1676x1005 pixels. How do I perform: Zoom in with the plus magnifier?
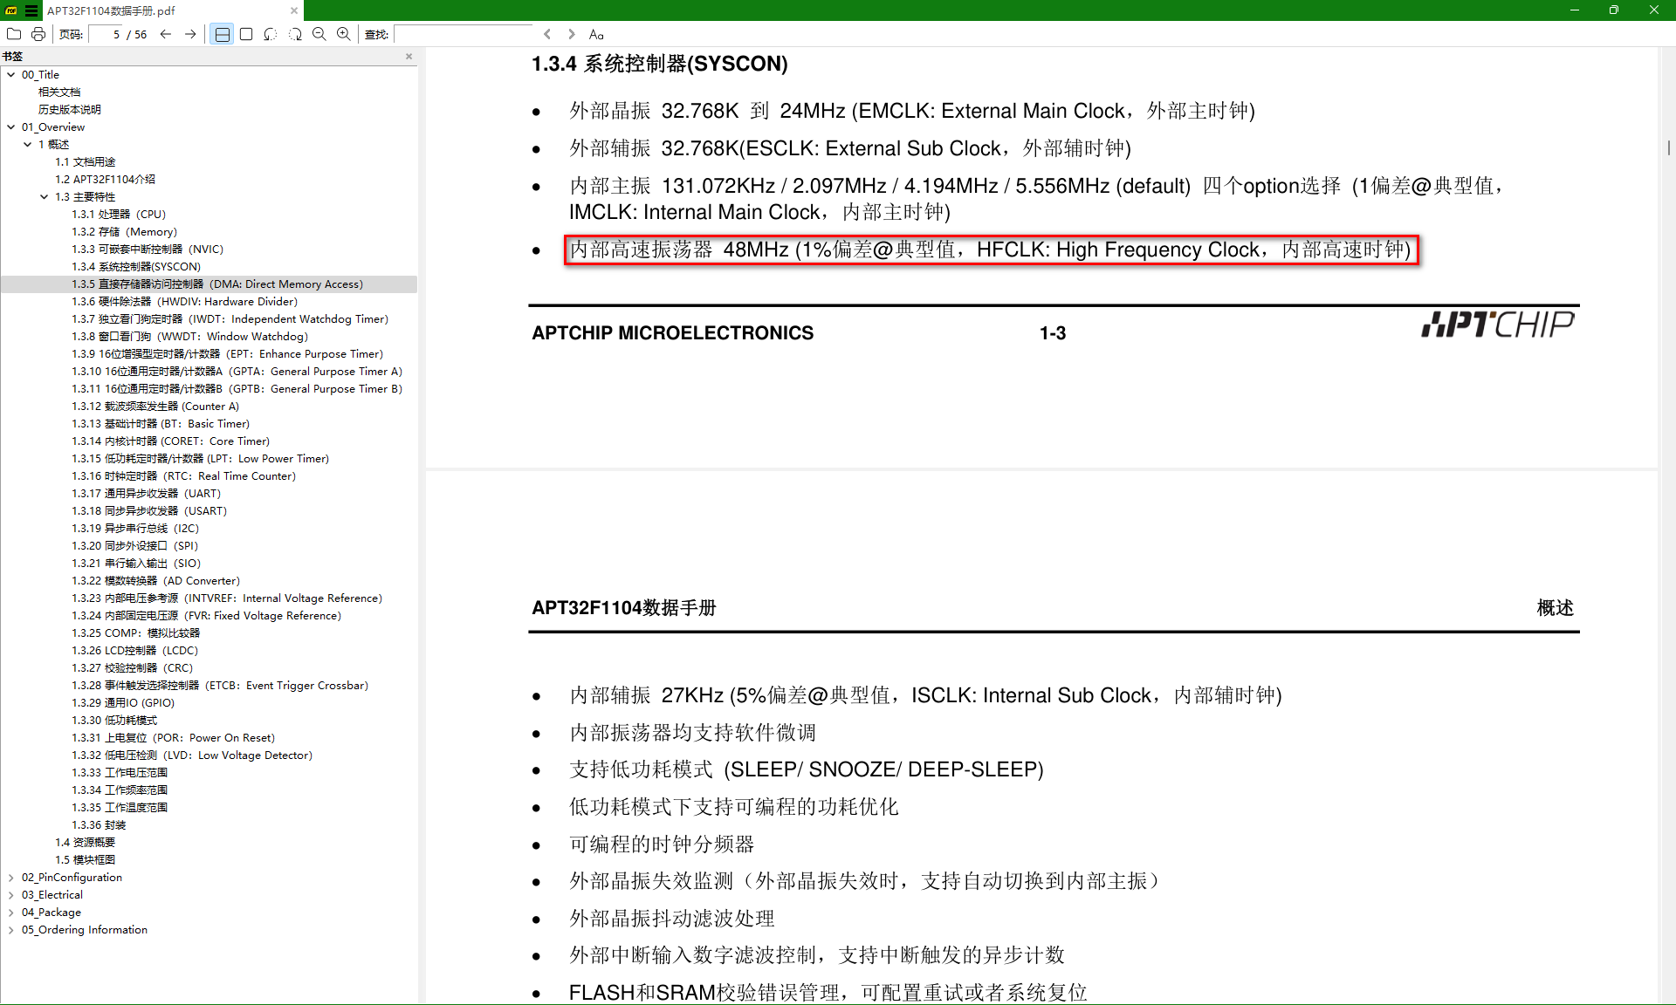[x=344, y=34]
